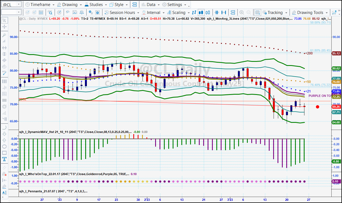Open the Drawing menu
Screen dimensions: 342x203
tap(69, 5)
